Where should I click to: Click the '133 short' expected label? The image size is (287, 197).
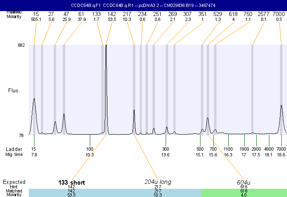(72, 182)
